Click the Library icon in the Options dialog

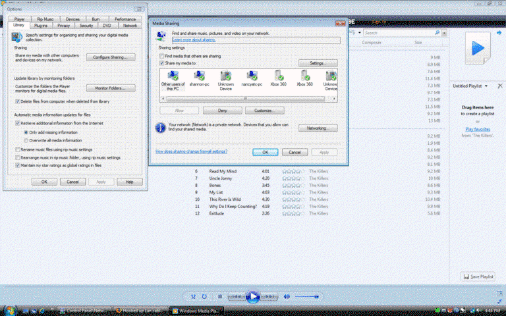click(16, 37)
